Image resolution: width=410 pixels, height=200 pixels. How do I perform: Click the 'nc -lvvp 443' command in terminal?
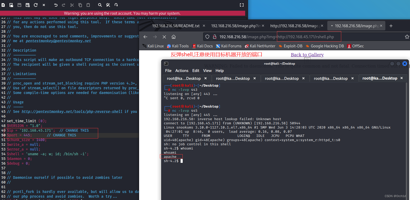[x=185, y=90]
